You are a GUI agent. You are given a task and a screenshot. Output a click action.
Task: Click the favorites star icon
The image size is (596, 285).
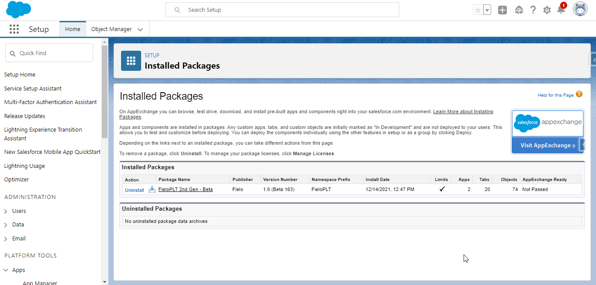coord(478,10)
